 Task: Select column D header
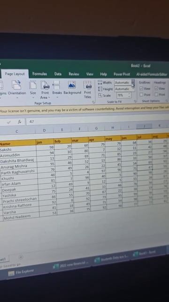pos(44,130)
